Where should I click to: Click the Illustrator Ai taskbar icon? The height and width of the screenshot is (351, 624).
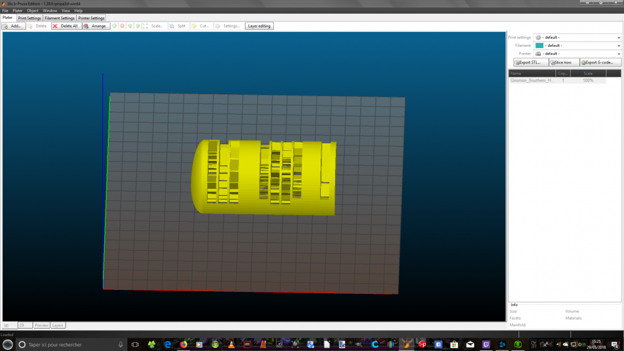coord(263,344)
